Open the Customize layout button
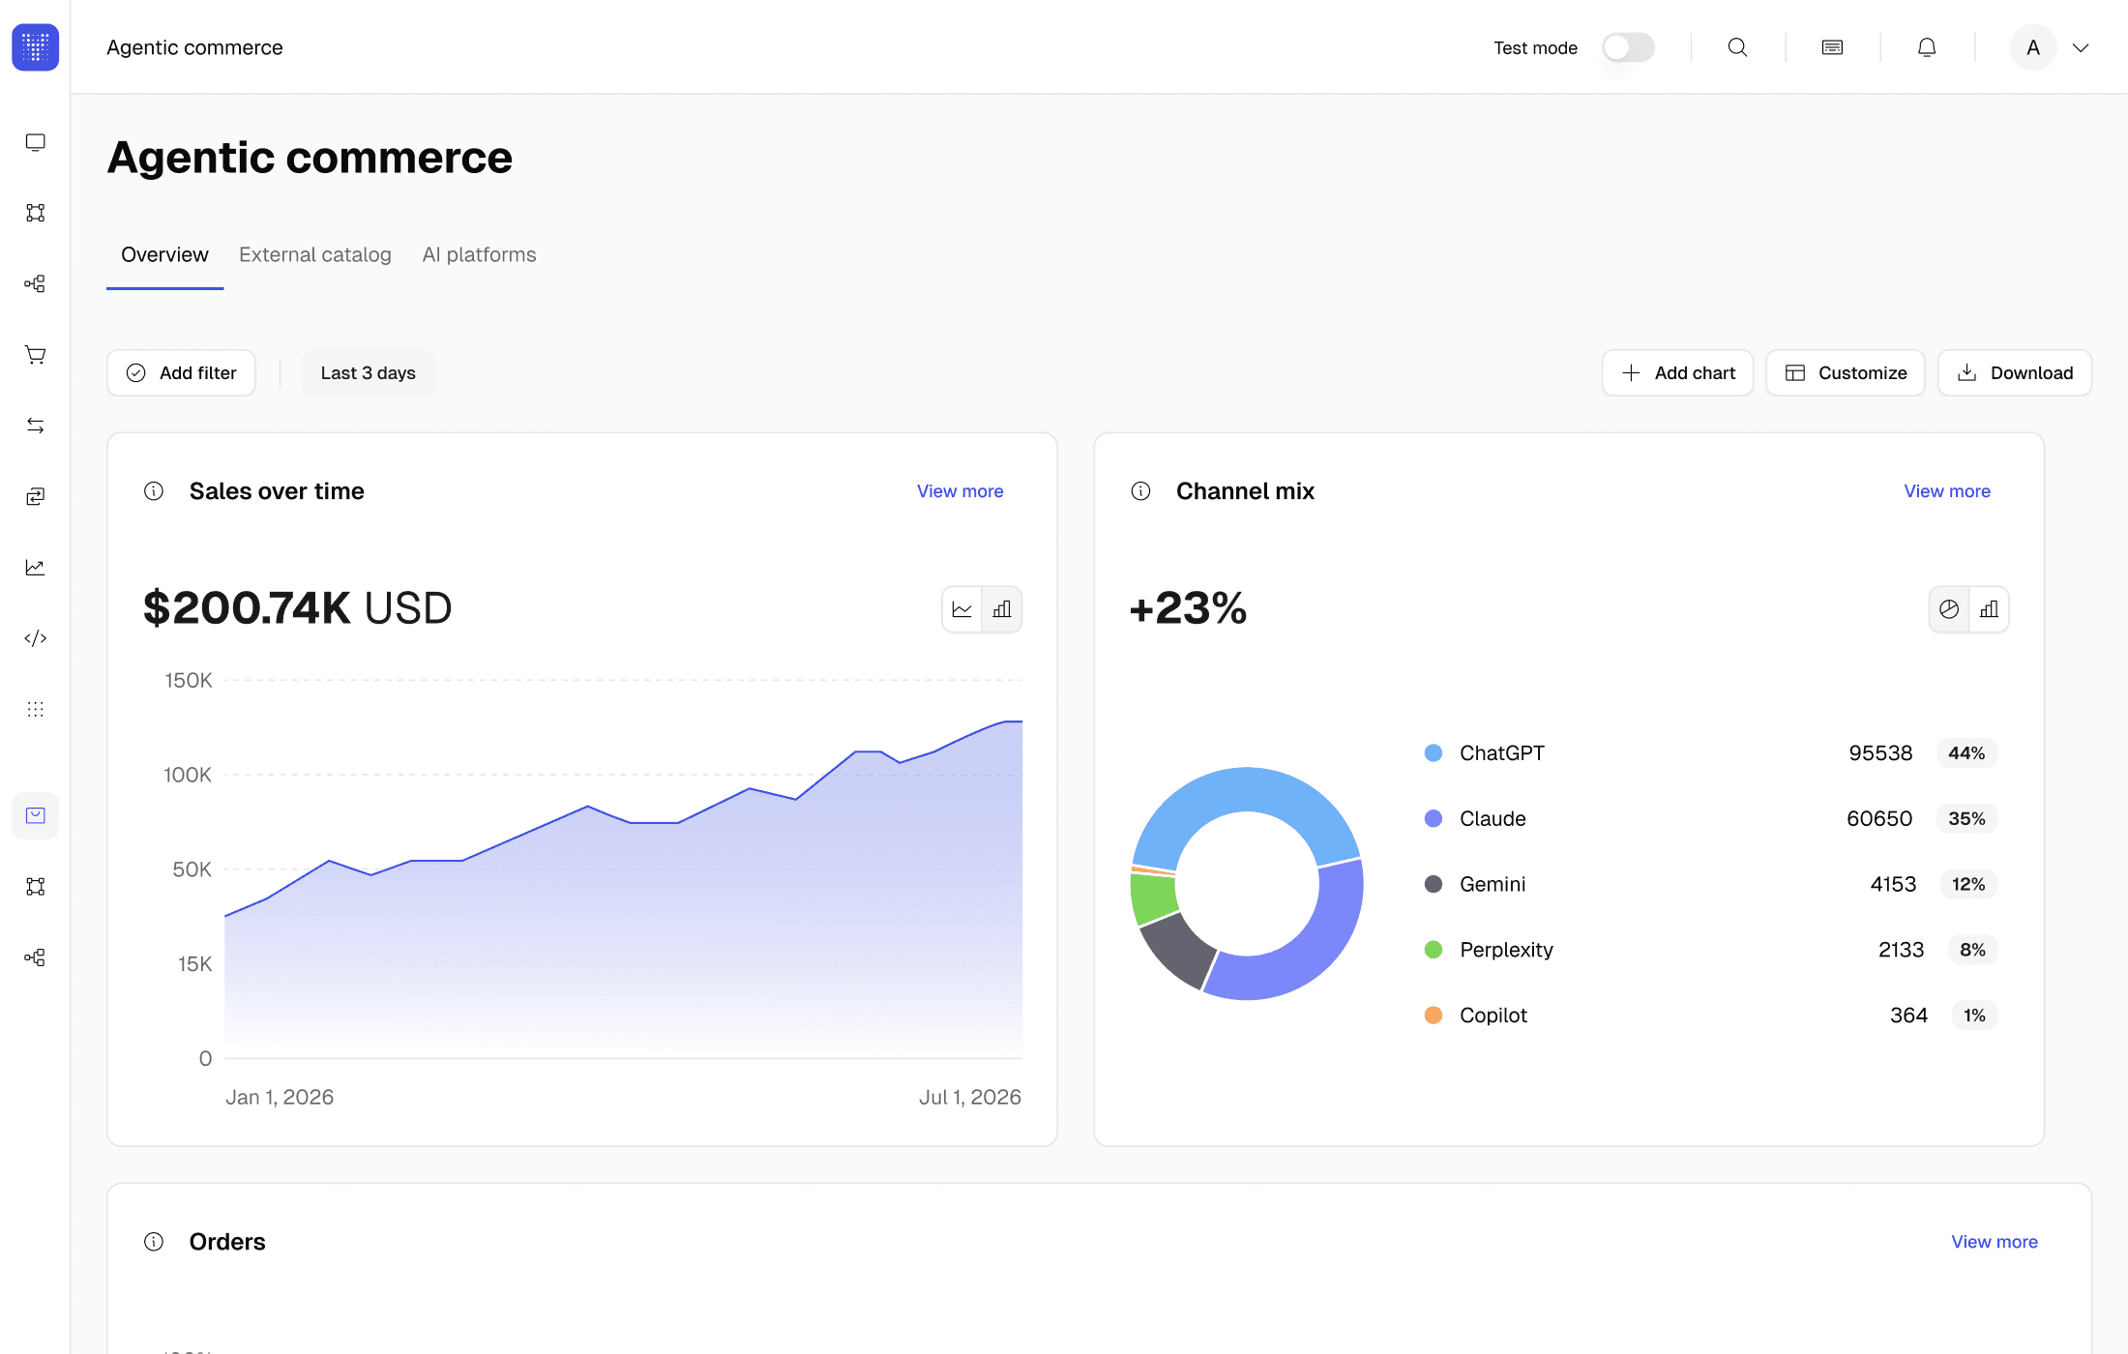 point(1846,373)
